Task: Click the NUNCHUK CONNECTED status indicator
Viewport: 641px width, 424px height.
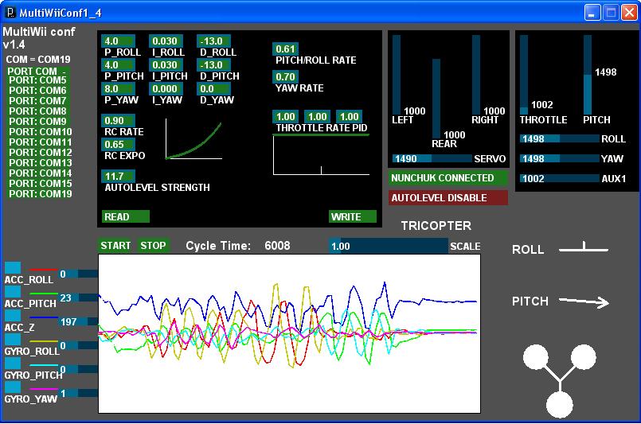Action: point(448,178)
